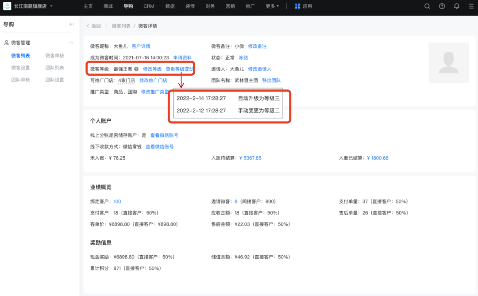Click the 个人账户 section heading
The width and height of the screenshot is (478, 296).
100,121
